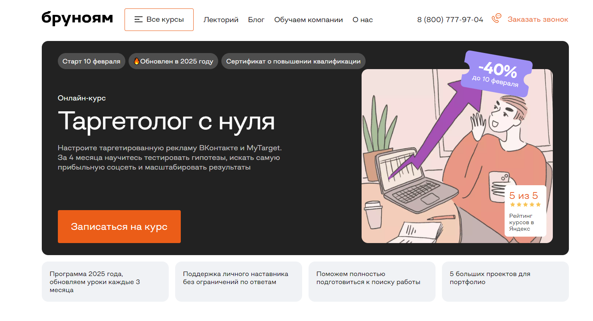Click the five-star rating icons
The width and height of the screenshot is (593, 321).
(525, 204)
